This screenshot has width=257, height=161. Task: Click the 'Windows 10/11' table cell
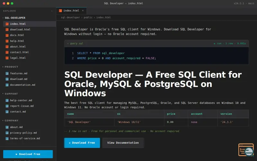tap(139, 122)
